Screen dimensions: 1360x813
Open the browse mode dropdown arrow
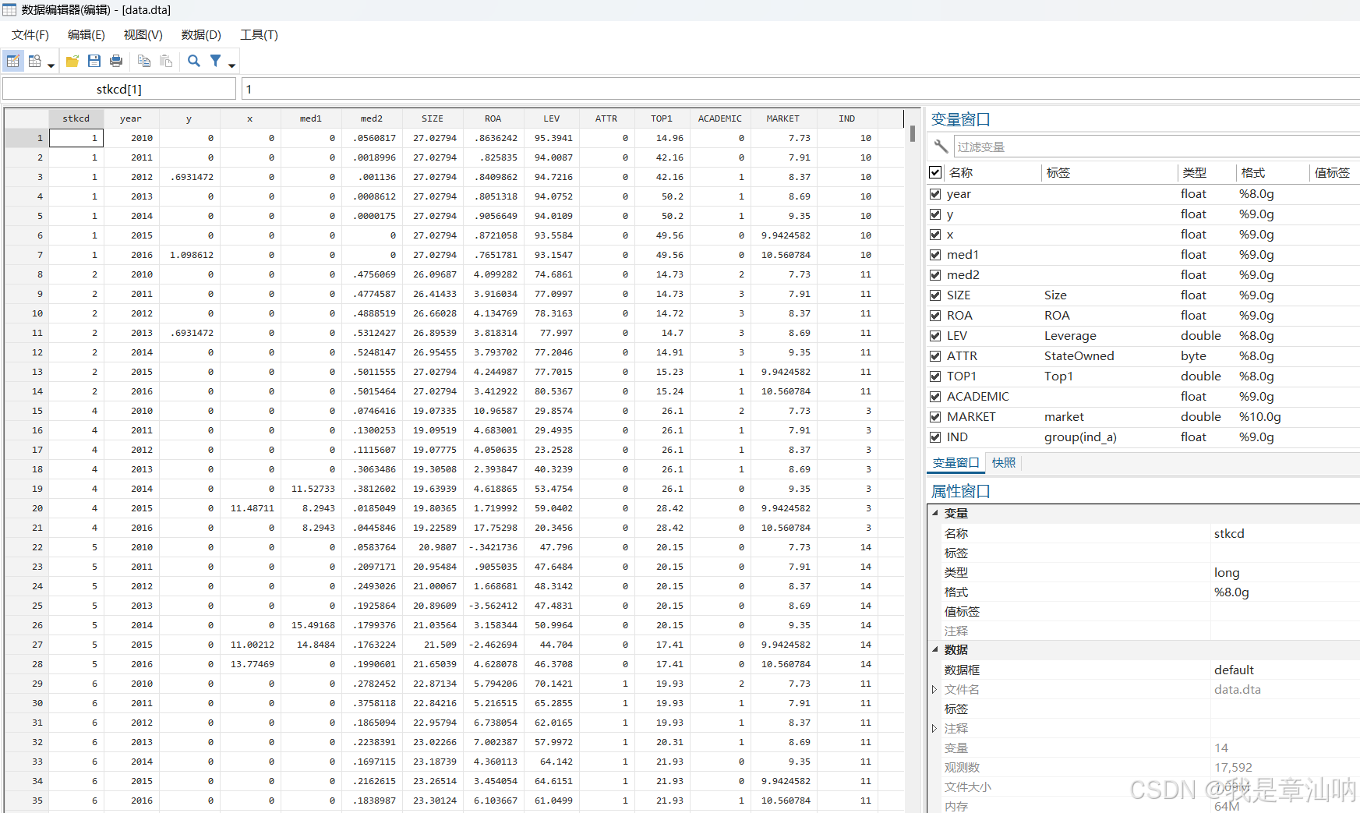point(51,65)
